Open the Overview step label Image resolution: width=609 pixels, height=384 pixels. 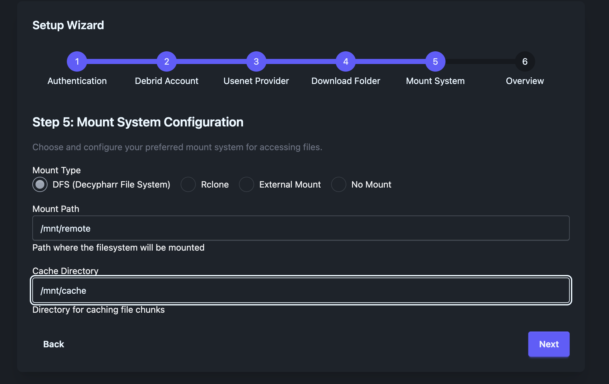524,81
